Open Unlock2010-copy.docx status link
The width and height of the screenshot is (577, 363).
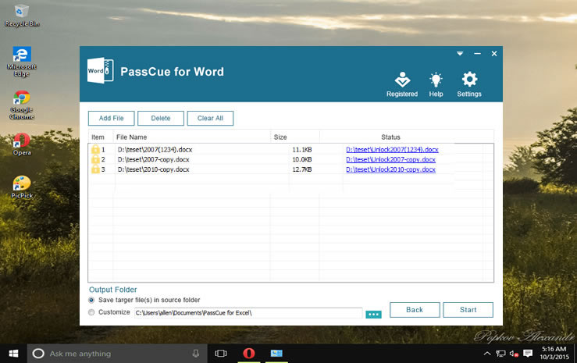[390, 169]
